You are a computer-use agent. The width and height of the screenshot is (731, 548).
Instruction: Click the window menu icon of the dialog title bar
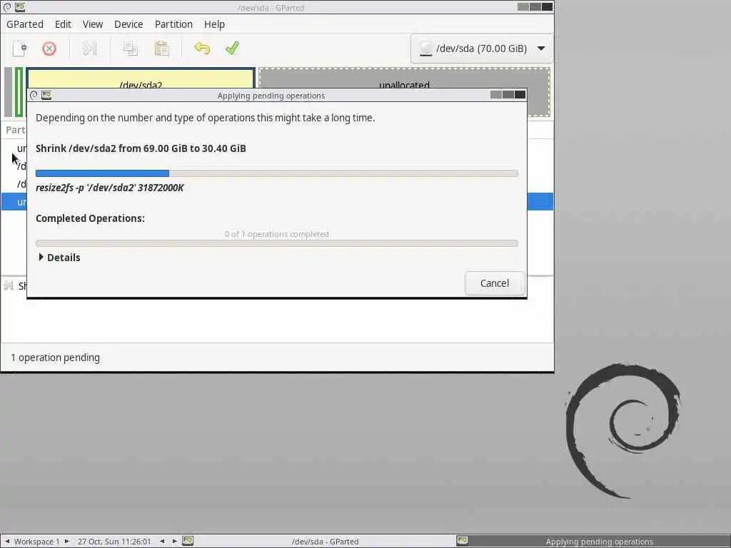click(x=46, y=95)
